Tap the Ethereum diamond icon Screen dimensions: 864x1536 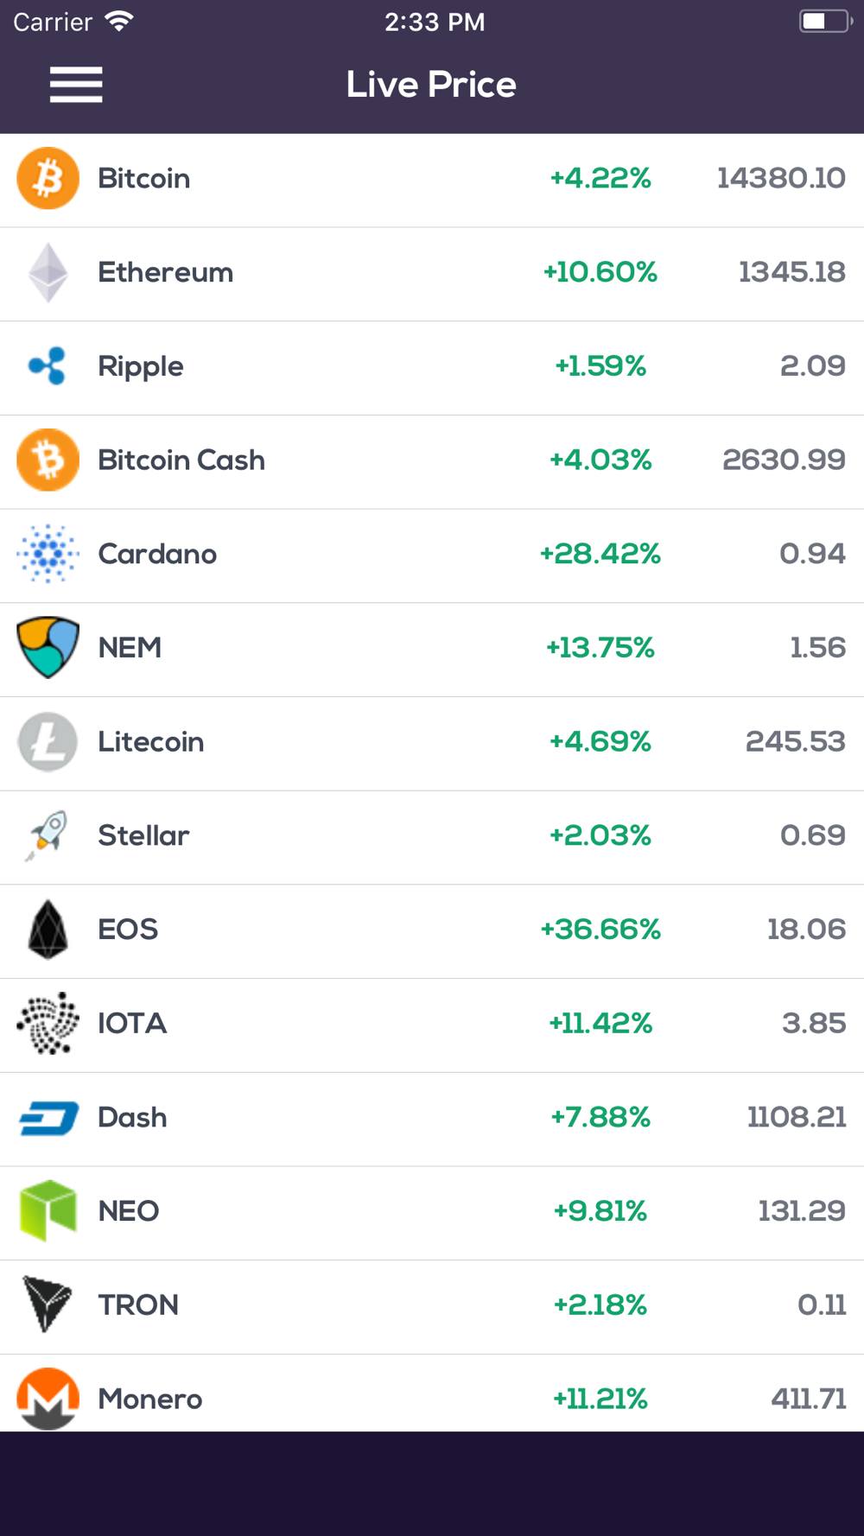48,272
